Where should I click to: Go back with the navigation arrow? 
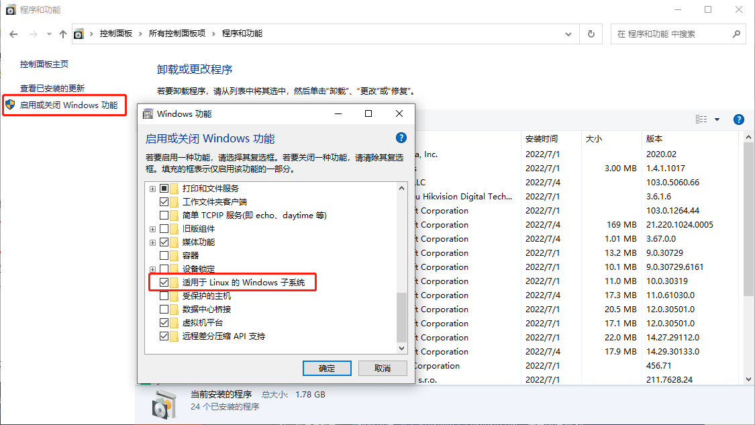pyautogui.click(x=13, y=34)
